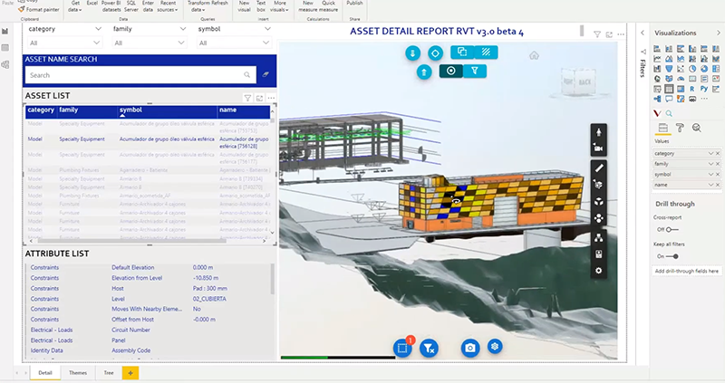This screenshot has height=383, width=725.
Task: Open the category slicer All dropdown
Action: click(x=64, y=43)
